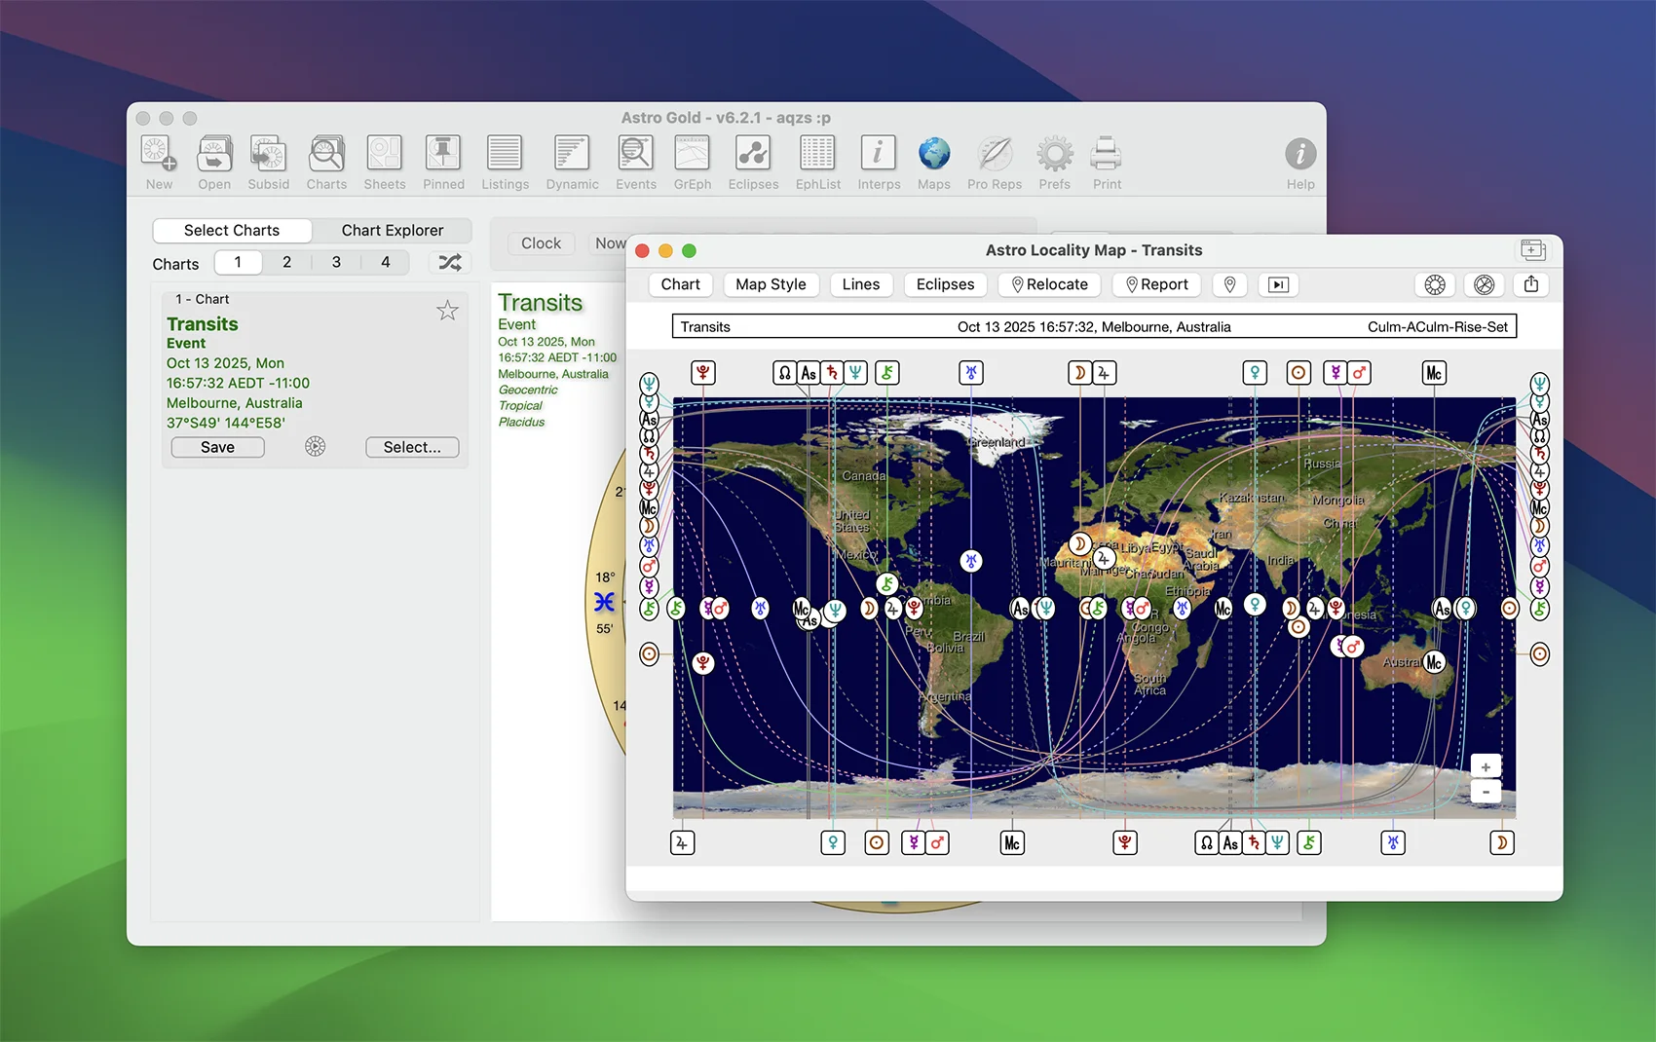The image size is (1656, 1042).
Task: Click the Jupiter glyph below the map
Action: coord(682,842)
